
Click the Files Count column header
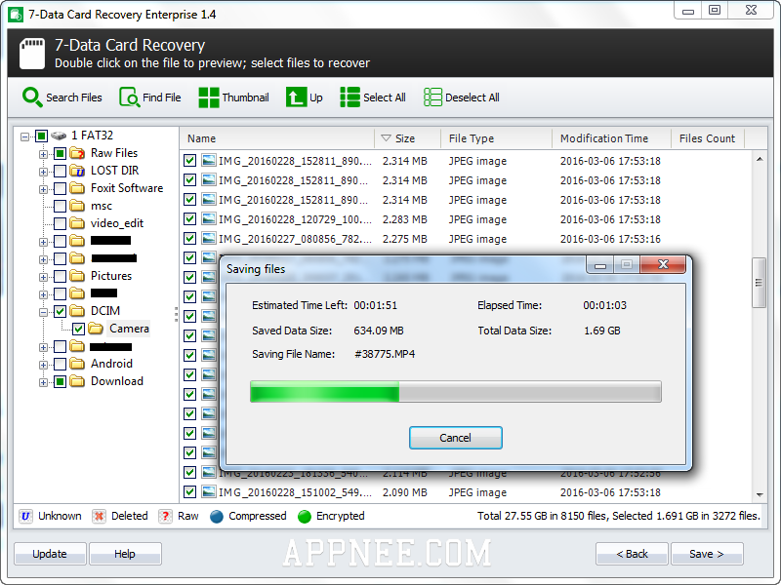click(708, 138)
